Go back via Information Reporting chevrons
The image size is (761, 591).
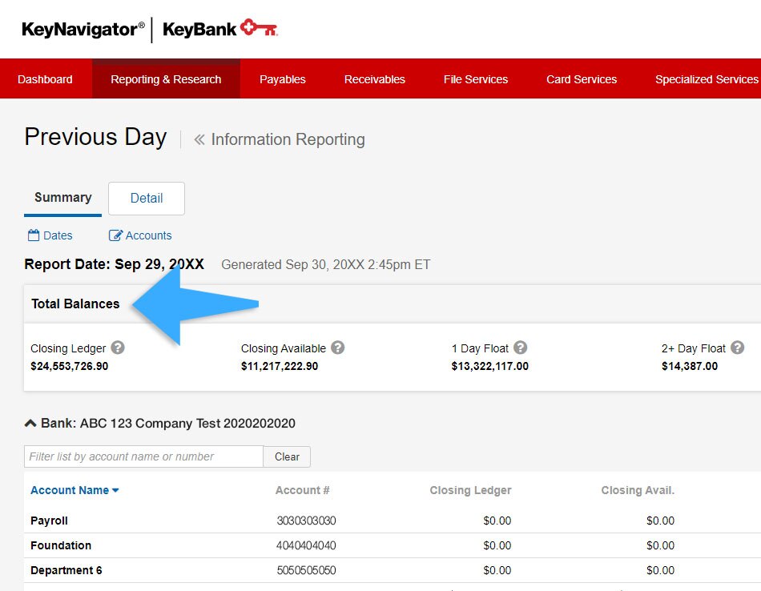[199, 139]
